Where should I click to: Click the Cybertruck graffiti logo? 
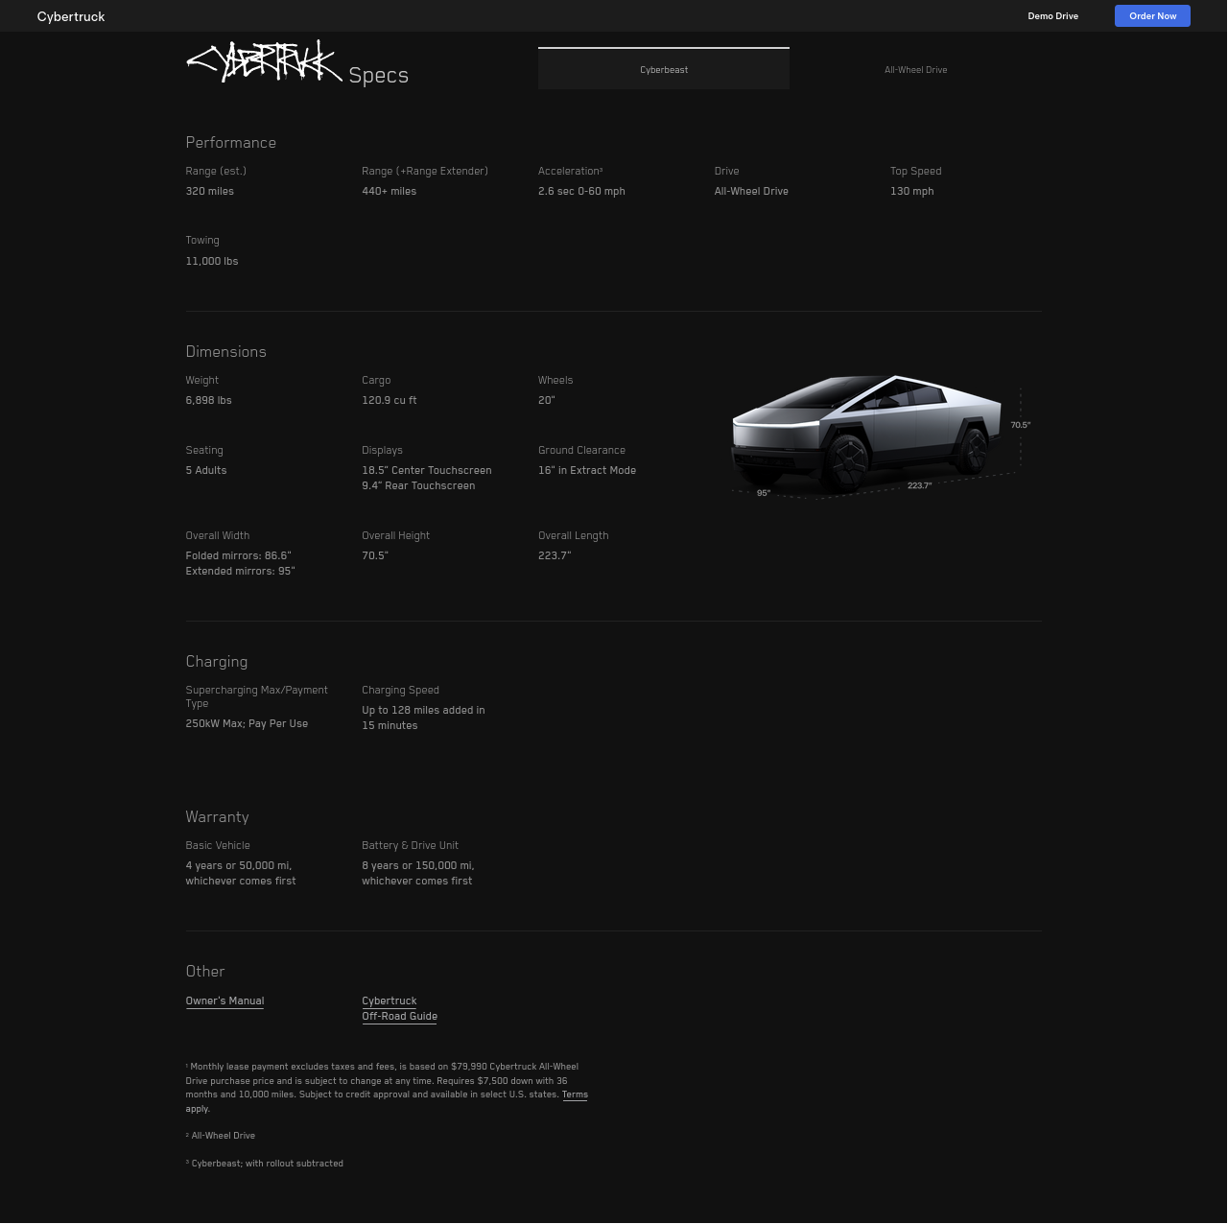click(264, 61)
